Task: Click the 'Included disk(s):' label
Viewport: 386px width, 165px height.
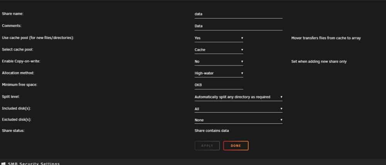Action: [16, 108]
